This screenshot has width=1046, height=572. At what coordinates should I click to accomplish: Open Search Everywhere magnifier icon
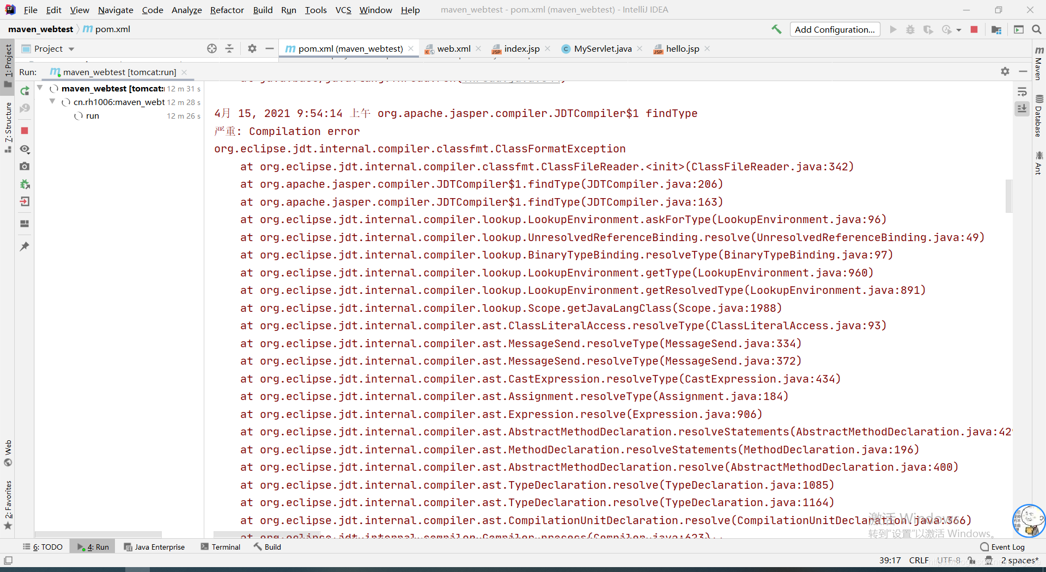pos(1036,29)
